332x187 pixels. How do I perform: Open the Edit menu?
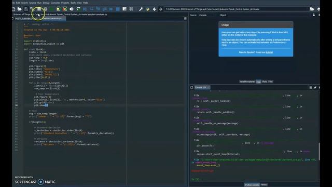tap(18, 3)
